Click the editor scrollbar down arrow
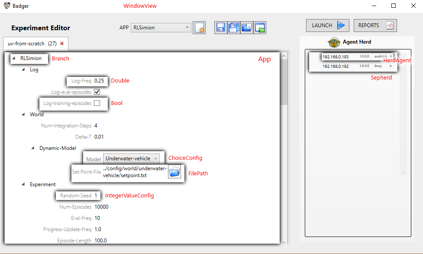 (284, 242)
